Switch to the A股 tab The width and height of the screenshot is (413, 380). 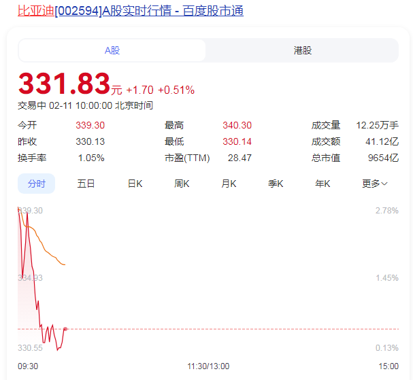pyautogui.click(x=112, y=50)
